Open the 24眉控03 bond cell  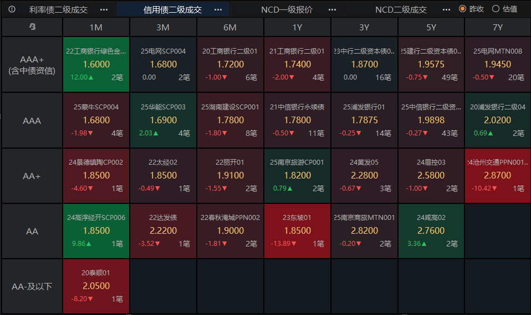point(431,176)
